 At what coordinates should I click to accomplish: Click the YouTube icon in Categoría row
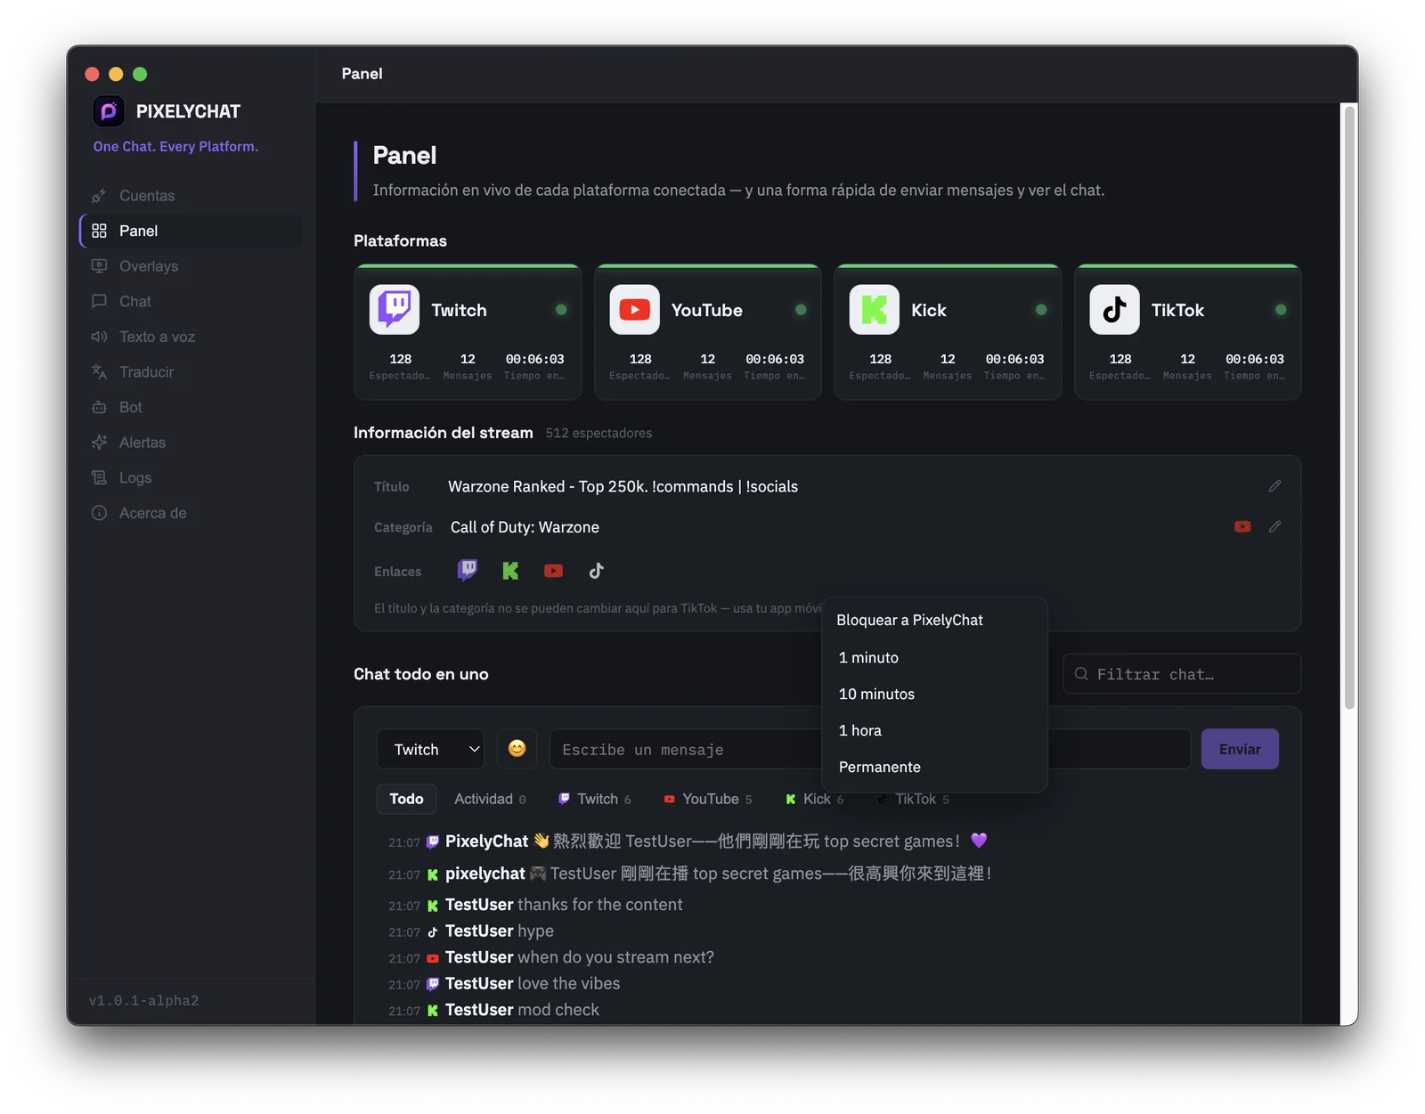point(1242,527)
